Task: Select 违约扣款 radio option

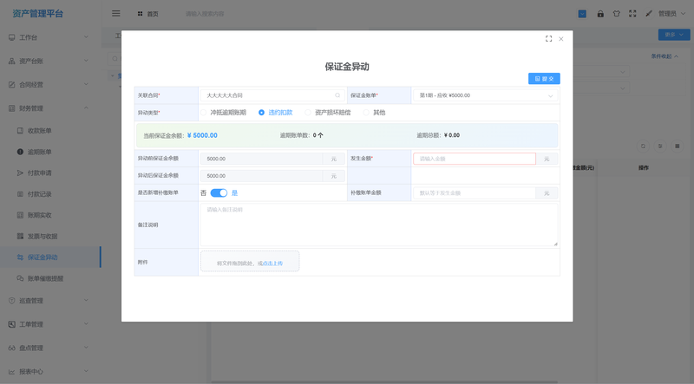Action: [x=262, y=113]
